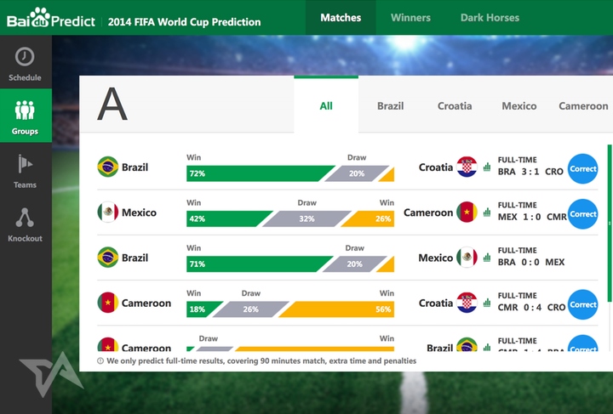Click the Cameroon flag in Mexico match row

[467, 213]
